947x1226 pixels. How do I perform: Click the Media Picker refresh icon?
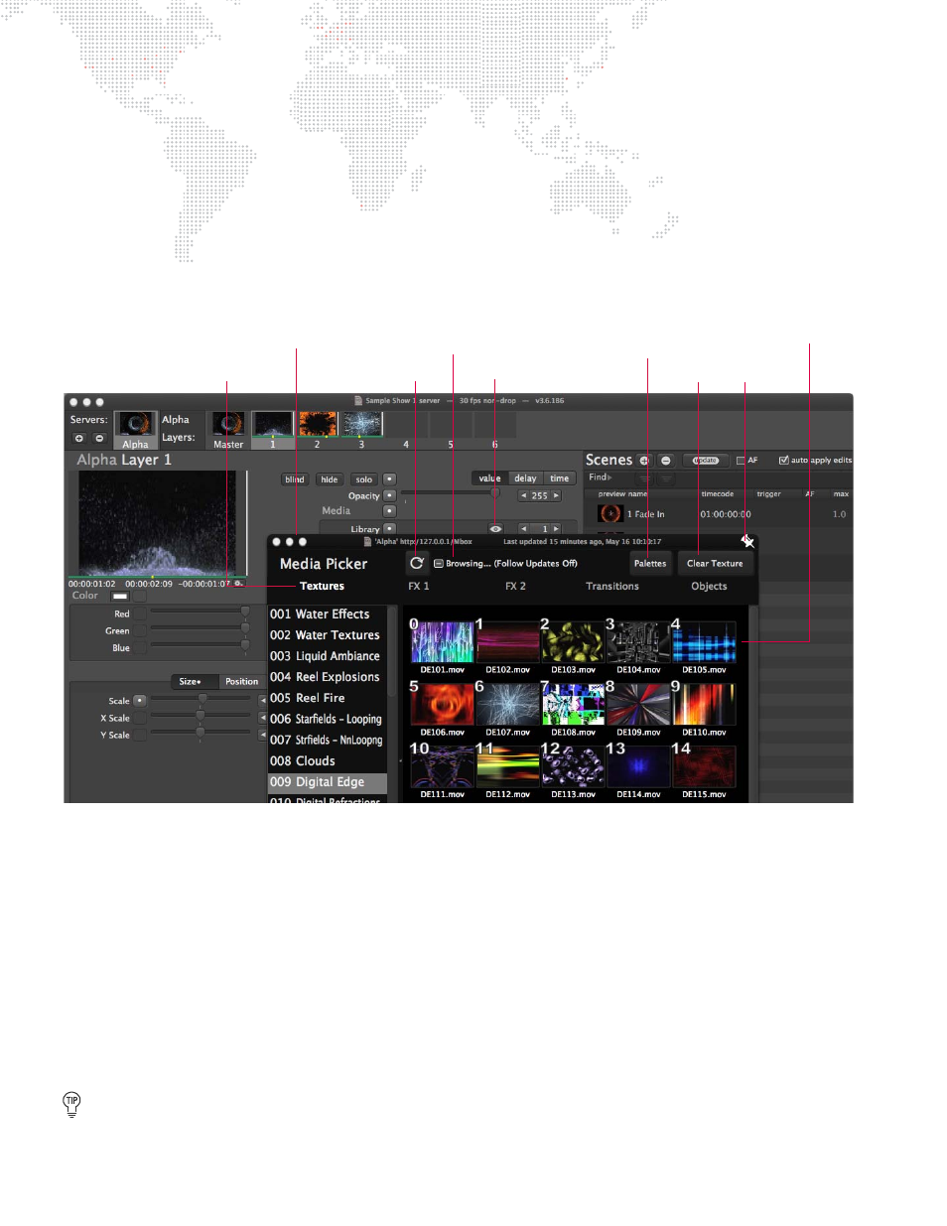tap(417, 563)
